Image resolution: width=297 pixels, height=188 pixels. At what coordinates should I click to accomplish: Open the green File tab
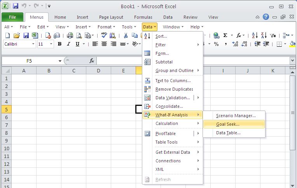12,17
